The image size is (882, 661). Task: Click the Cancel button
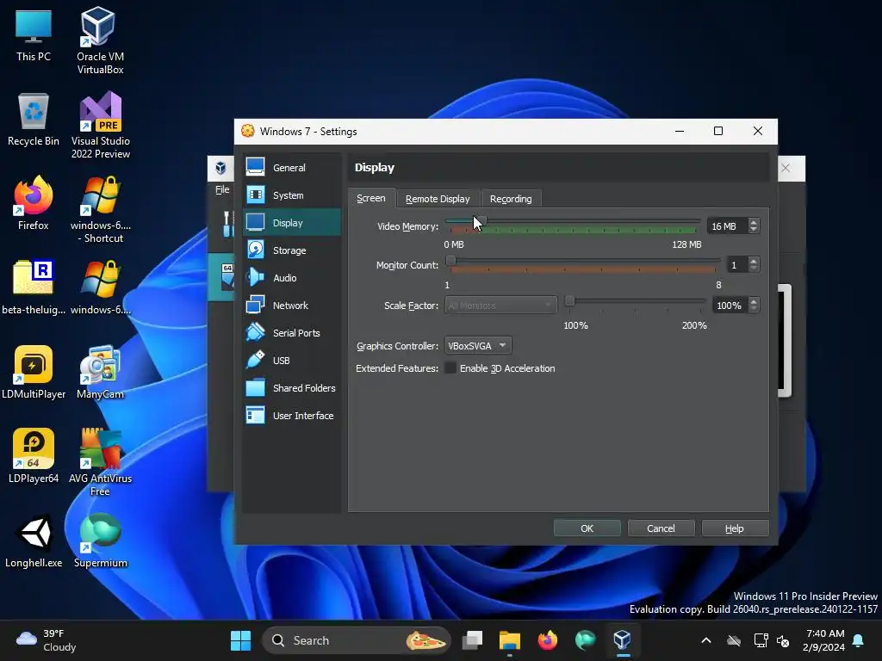point(661,528)
